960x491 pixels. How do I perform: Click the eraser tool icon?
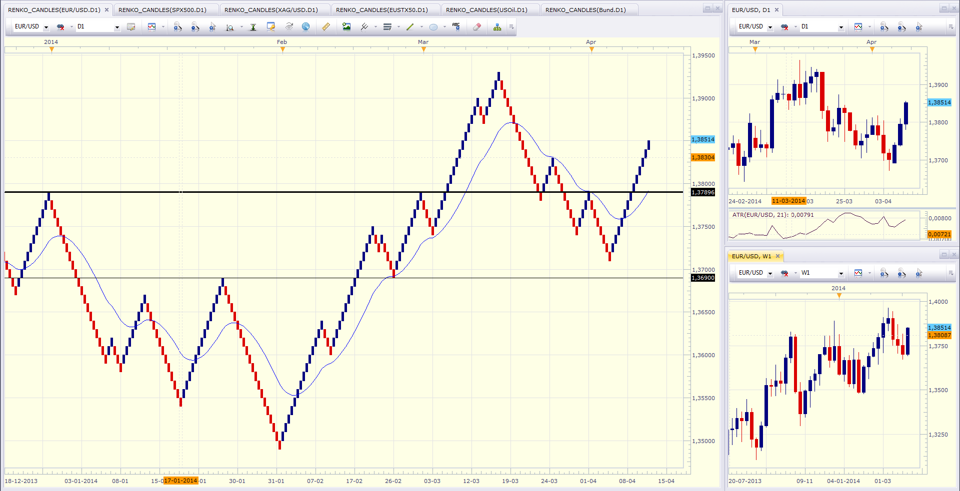click(477, 27)
